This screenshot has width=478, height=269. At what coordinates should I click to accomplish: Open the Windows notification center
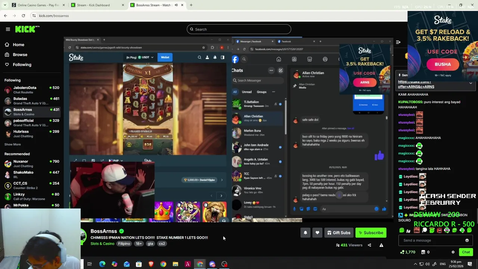click(x=470, y=264)
